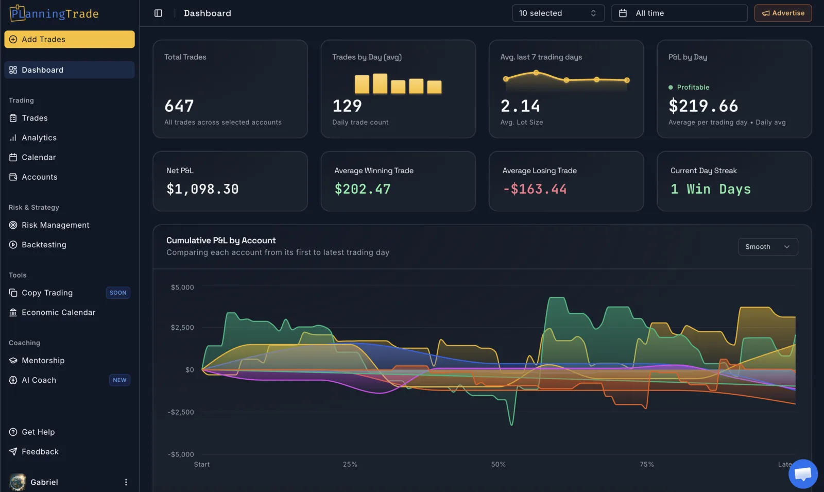Click the 1 Win Days streak text
This screenshot has width=824, height=492.
tap(711, 189)
